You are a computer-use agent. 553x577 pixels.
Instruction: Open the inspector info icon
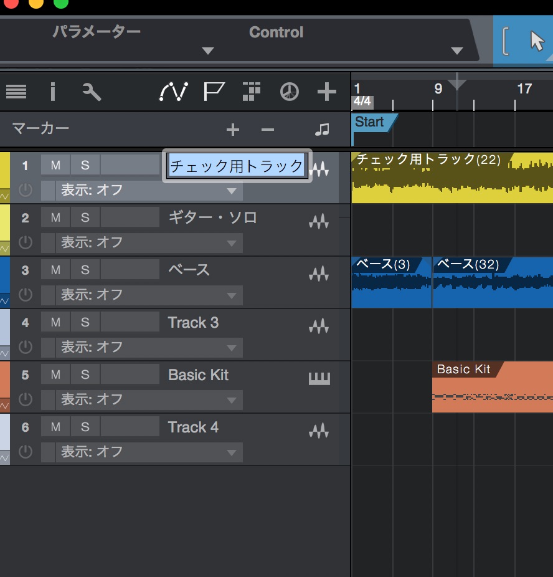point(53,92)
